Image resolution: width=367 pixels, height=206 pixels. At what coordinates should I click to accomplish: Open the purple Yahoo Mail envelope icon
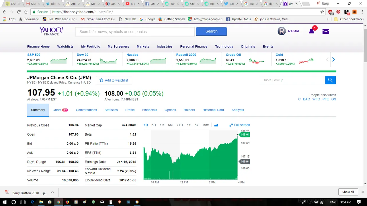click(326, 31)
